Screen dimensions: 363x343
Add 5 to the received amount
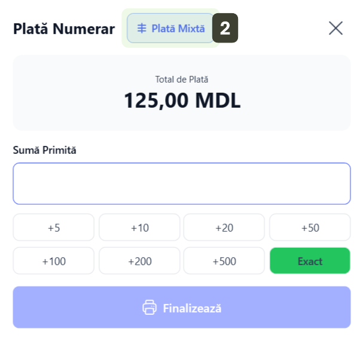click(x=54, y=227)
